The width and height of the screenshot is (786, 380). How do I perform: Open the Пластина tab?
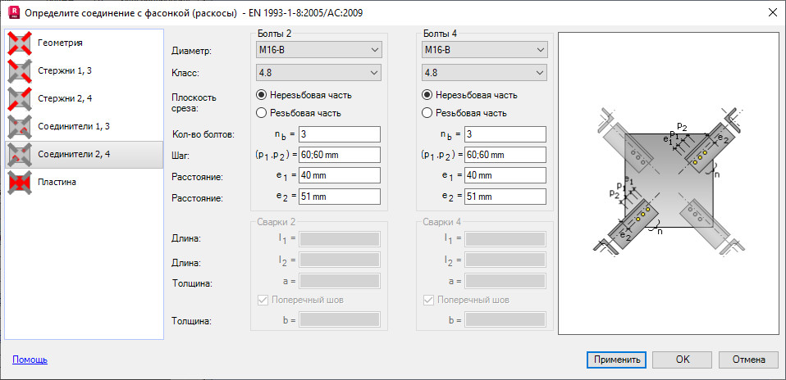[84, 183]
